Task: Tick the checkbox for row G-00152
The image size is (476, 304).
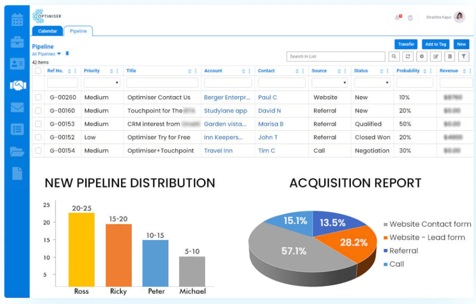Action: pyautogui.click(x=38, y=137)
